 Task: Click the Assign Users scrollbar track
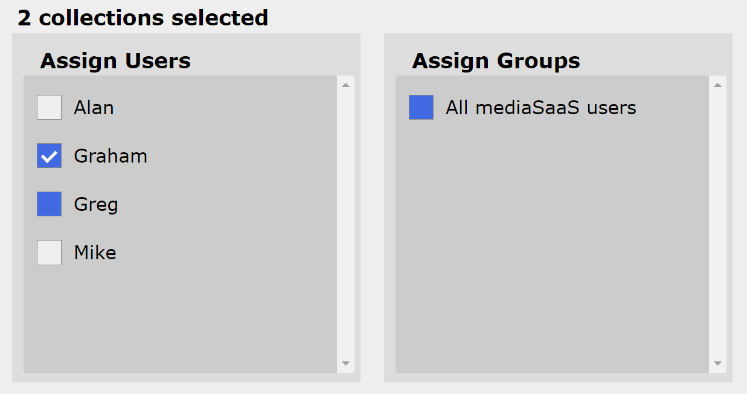pos(345,224)
